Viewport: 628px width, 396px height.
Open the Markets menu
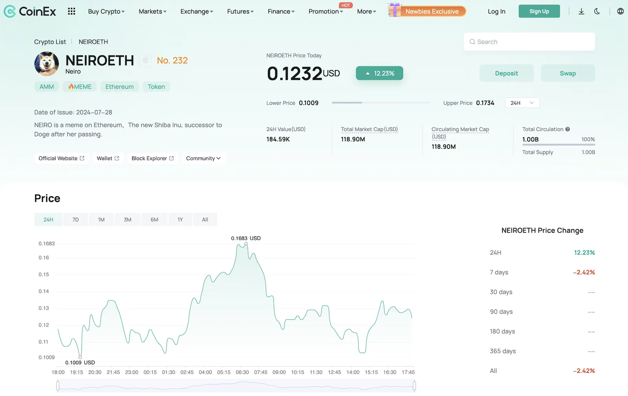pos(153,11)
